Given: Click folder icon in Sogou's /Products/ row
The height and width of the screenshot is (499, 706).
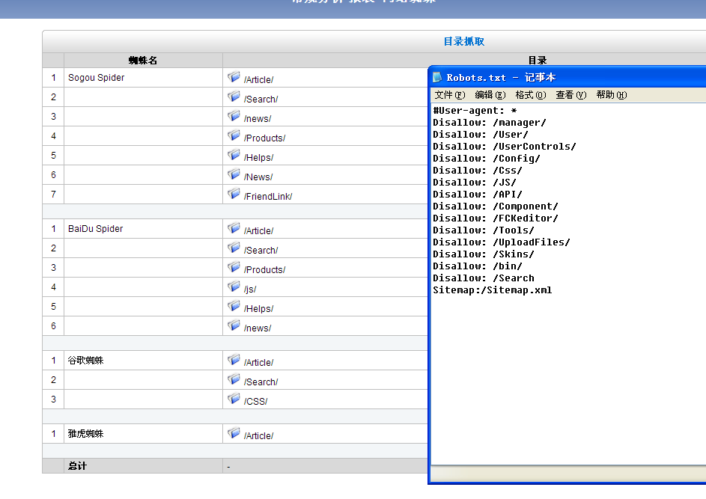Looking at the screenshot, I should (x=234, y=135).
